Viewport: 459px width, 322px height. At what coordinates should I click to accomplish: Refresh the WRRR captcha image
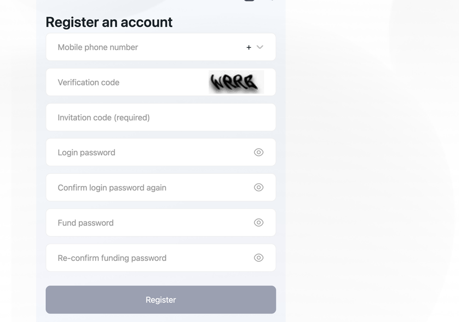point(236,82)
